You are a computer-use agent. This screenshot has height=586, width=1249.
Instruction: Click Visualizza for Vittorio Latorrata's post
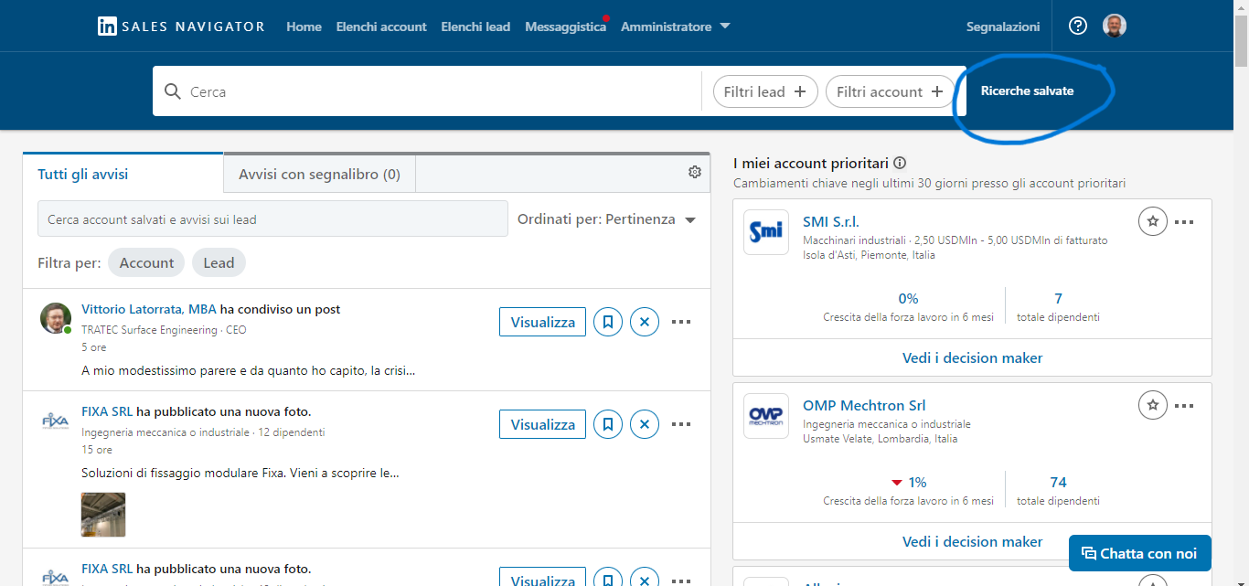coord(543,322)
